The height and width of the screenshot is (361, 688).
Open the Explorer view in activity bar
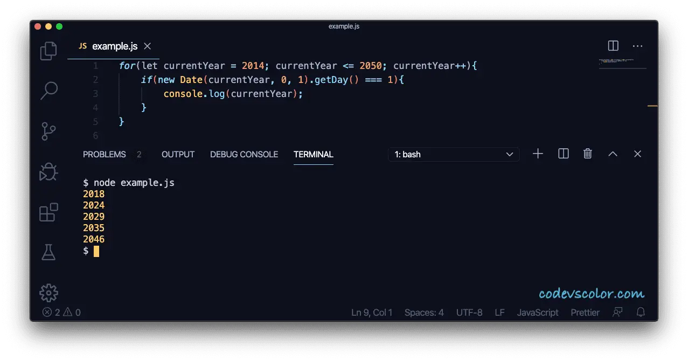48,51
